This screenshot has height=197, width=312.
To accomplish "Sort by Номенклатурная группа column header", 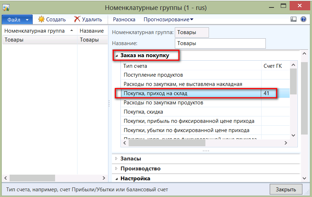I will 35,31.
